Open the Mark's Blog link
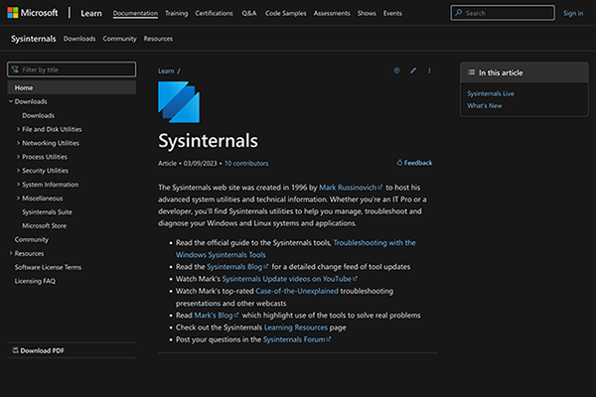Image resolution: width=596 pixels, height=397 pixels. [217, 316]
